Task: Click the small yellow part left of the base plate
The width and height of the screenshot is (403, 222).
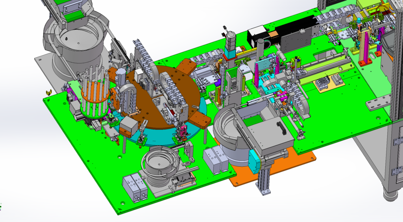Action: point(48,92)
